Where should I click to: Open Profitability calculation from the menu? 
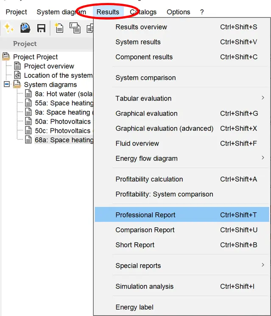(149, 179)
